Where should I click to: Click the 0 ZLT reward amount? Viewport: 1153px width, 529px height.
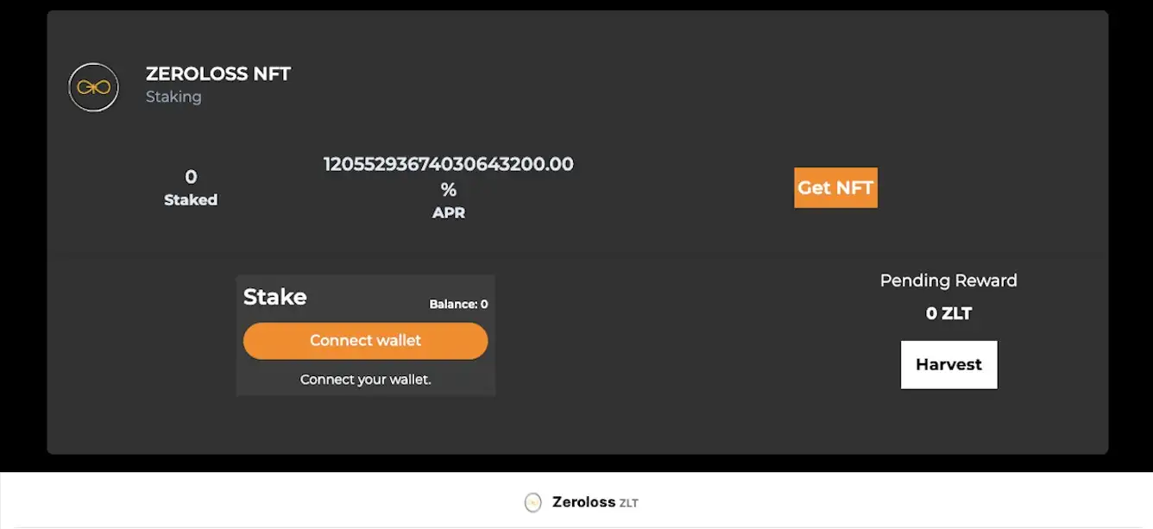948,313
